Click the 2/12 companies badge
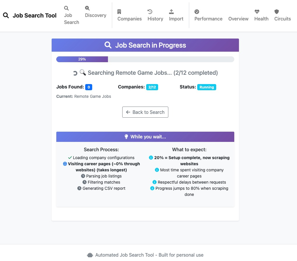The image size is (297, 261). 152,87
